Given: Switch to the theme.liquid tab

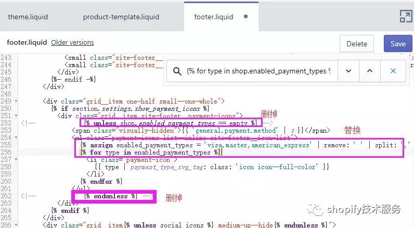Looking at the screenshot, I should click(x=28, y=17).
